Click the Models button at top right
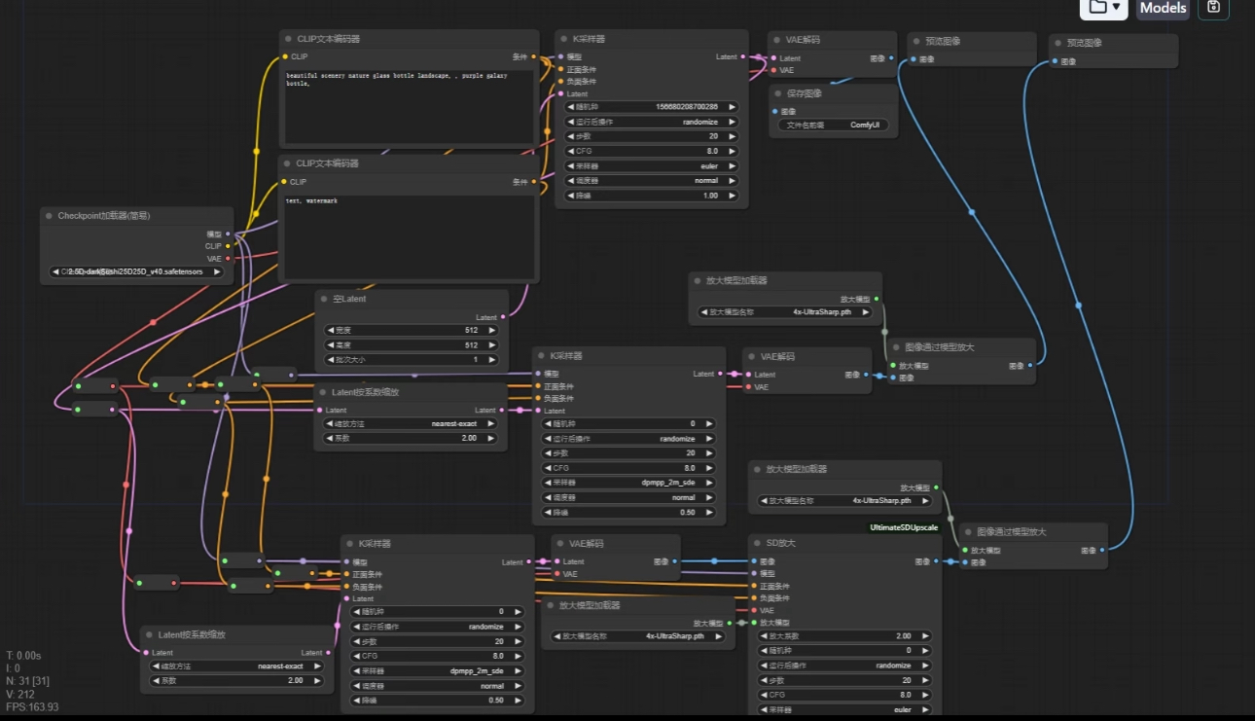 tap(1164, 9)
